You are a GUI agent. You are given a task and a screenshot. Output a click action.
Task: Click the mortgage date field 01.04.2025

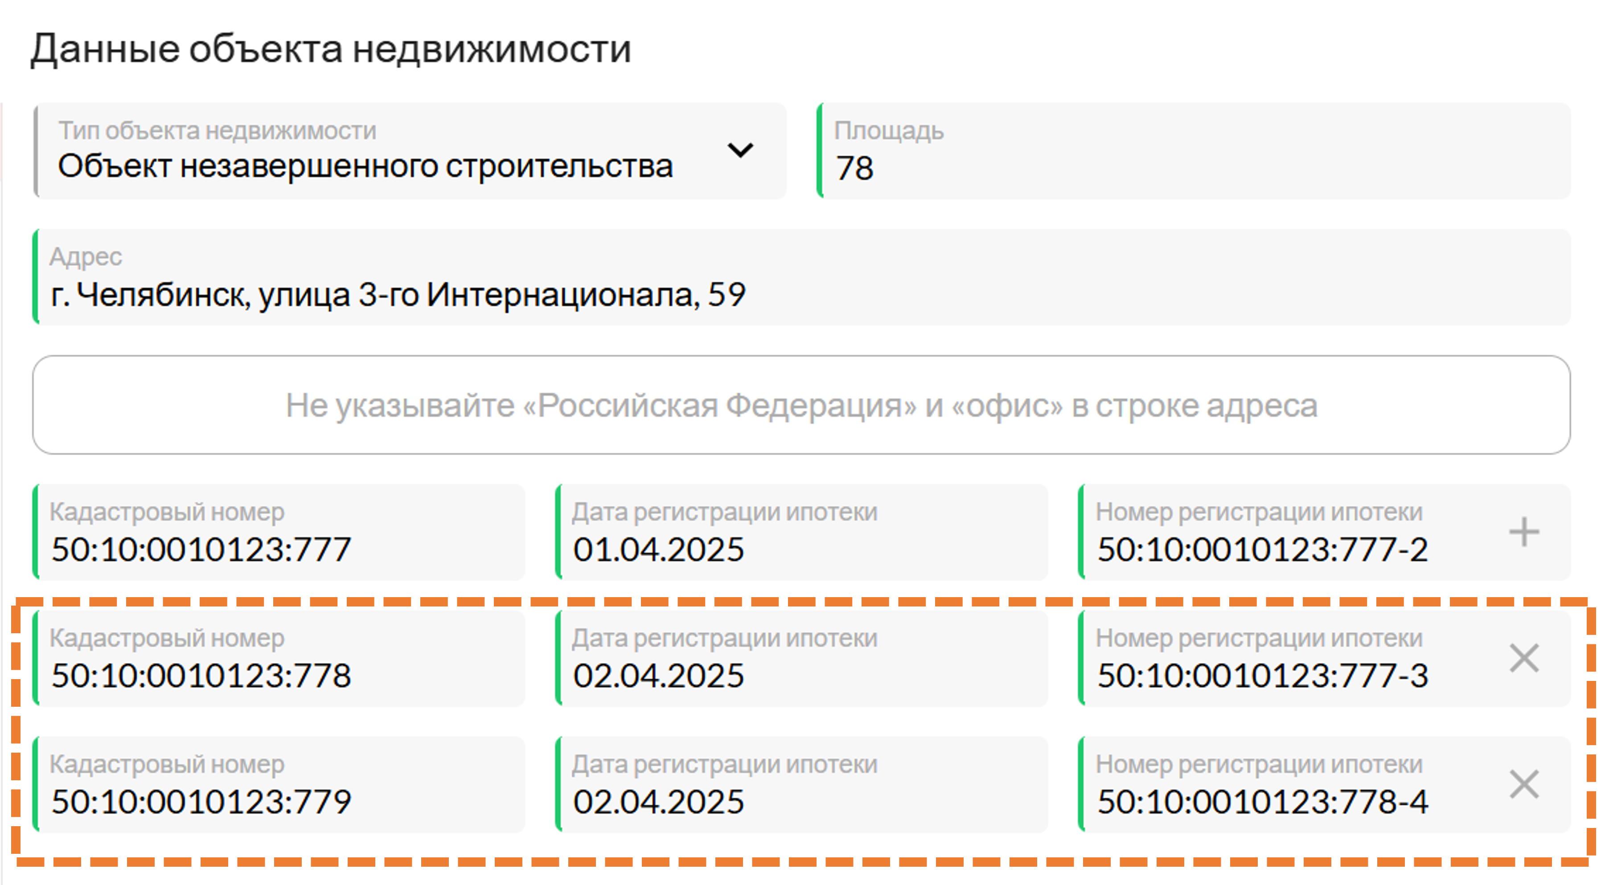click(x=801, y=532)
